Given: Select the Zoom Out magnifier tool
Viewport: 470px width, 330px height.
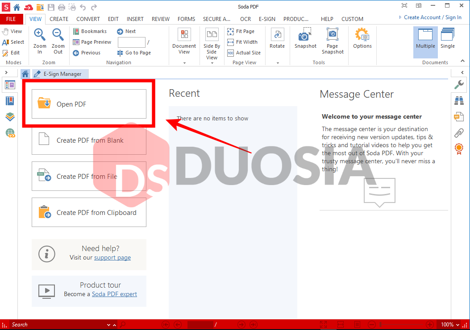Looking at the screenshot, I should point(58,41).
